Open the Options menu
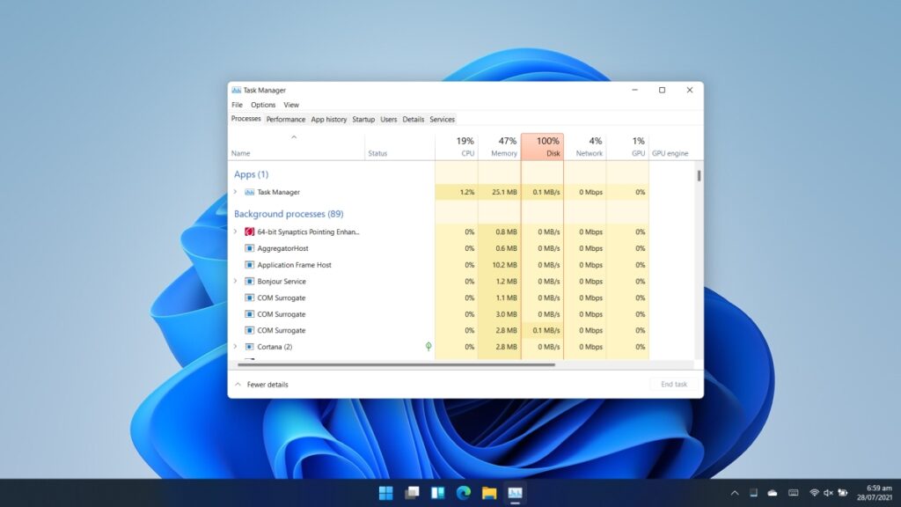Screen dimensions: 901x507 (x=262, y=104)
